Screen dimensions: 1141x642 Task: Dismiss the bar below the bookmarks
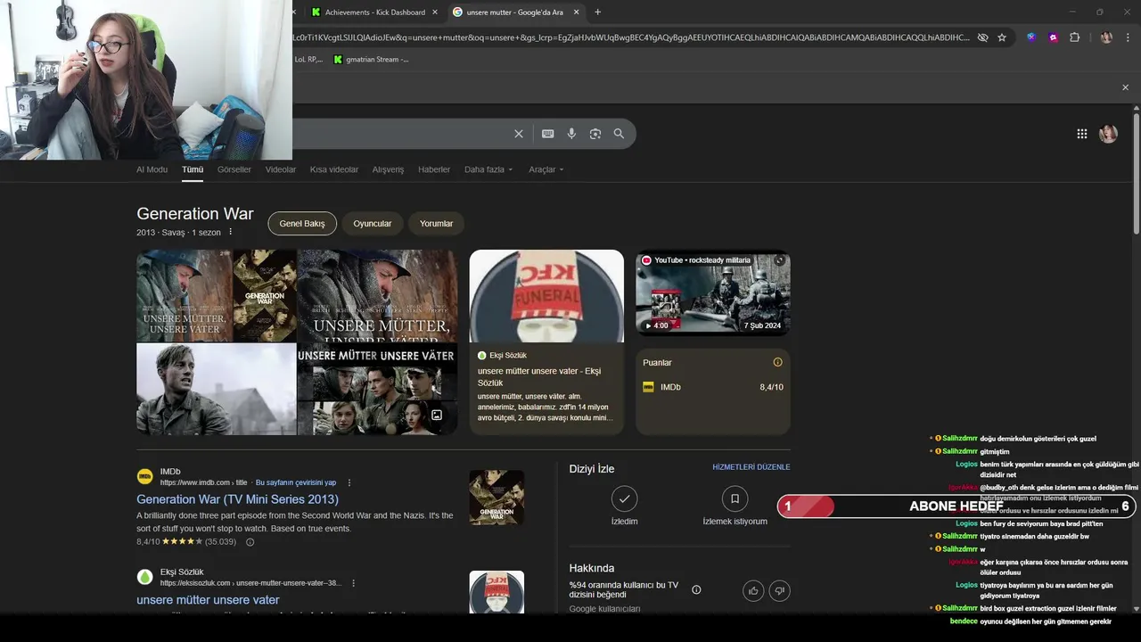tap(1125, 87)
